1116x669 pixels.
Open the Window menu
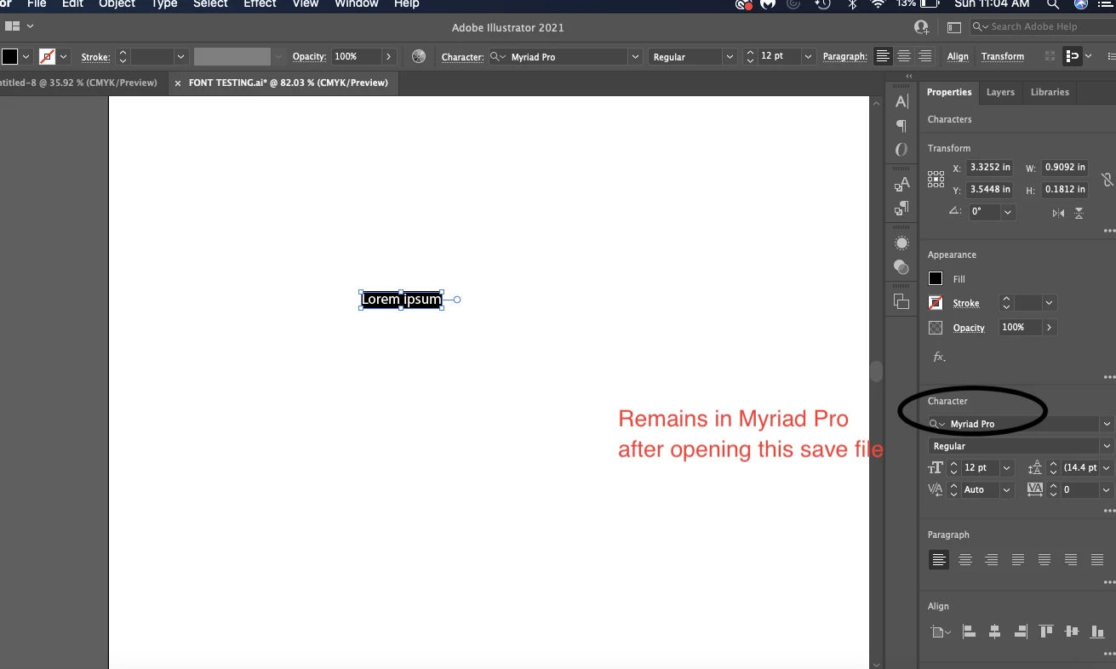(x=357, y=4)
